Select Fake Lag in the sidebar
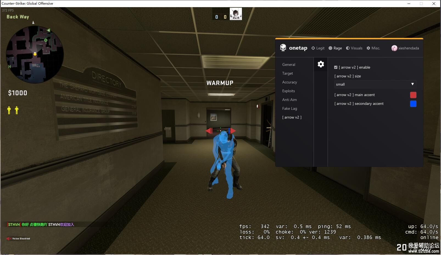This screenshot has height=255, width=441. 289,108
